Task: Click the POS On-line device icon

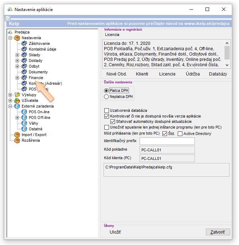Action: [24, 112]
